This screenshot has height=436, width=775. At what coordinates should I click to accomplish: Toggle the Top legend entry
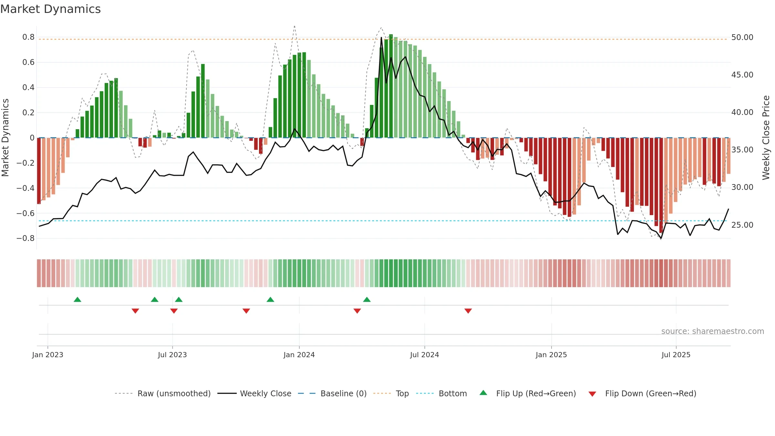[391, 393]
